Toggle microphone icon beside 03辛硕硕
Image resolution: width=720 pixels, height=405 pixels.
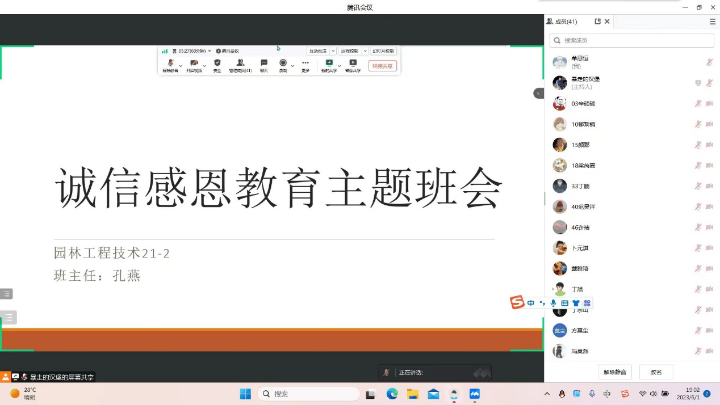pos(698,103)
